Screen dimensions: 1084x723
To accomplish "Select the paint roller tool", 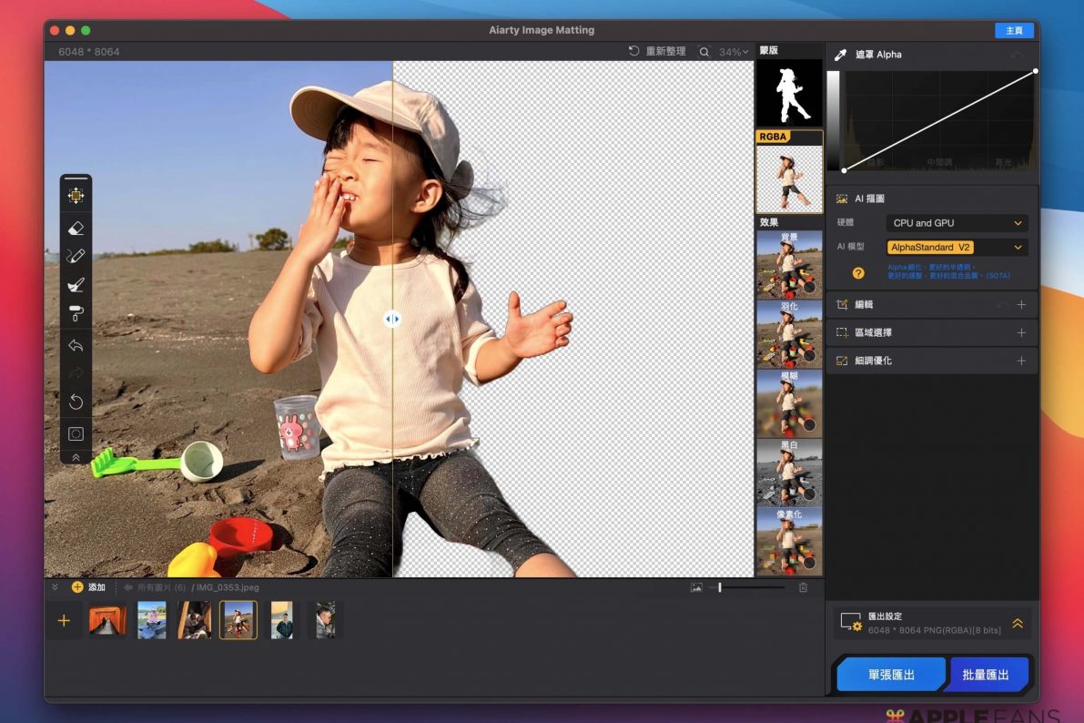I will [x=76, y=313].
